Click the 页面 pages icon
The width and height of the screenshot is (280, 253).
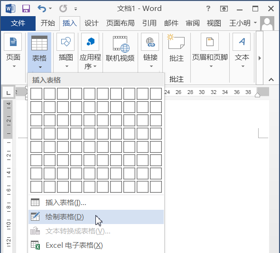(13, 42)
